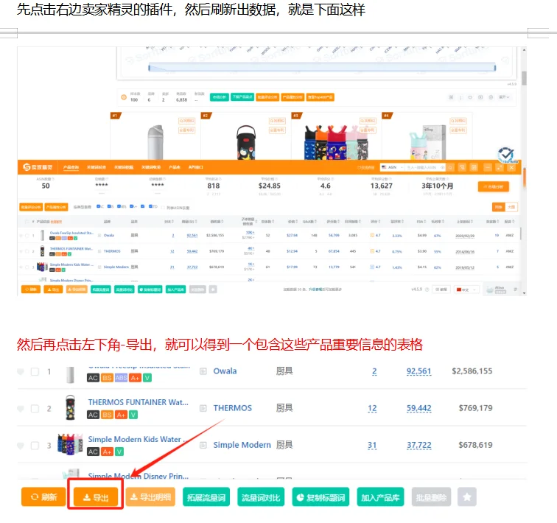Open the ASIN dropdown in the orange header
The width and height of the screenshot is (557, 523).
[392, 167]
